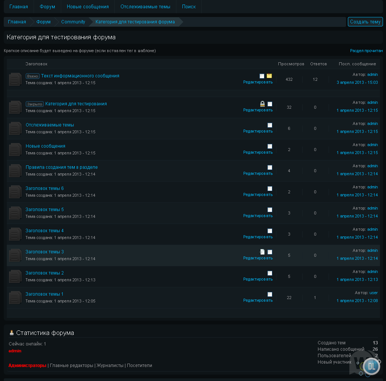Click the round DL logo badge
The width and height of the screenshot is (386, 381).
coord(371,365)
